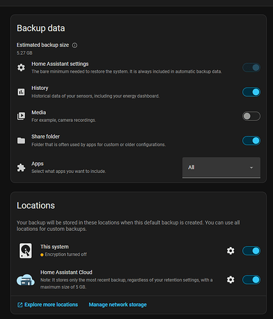273x319 pixels.
Task: Click the Media play-box icon
Action: click(21, 116)
